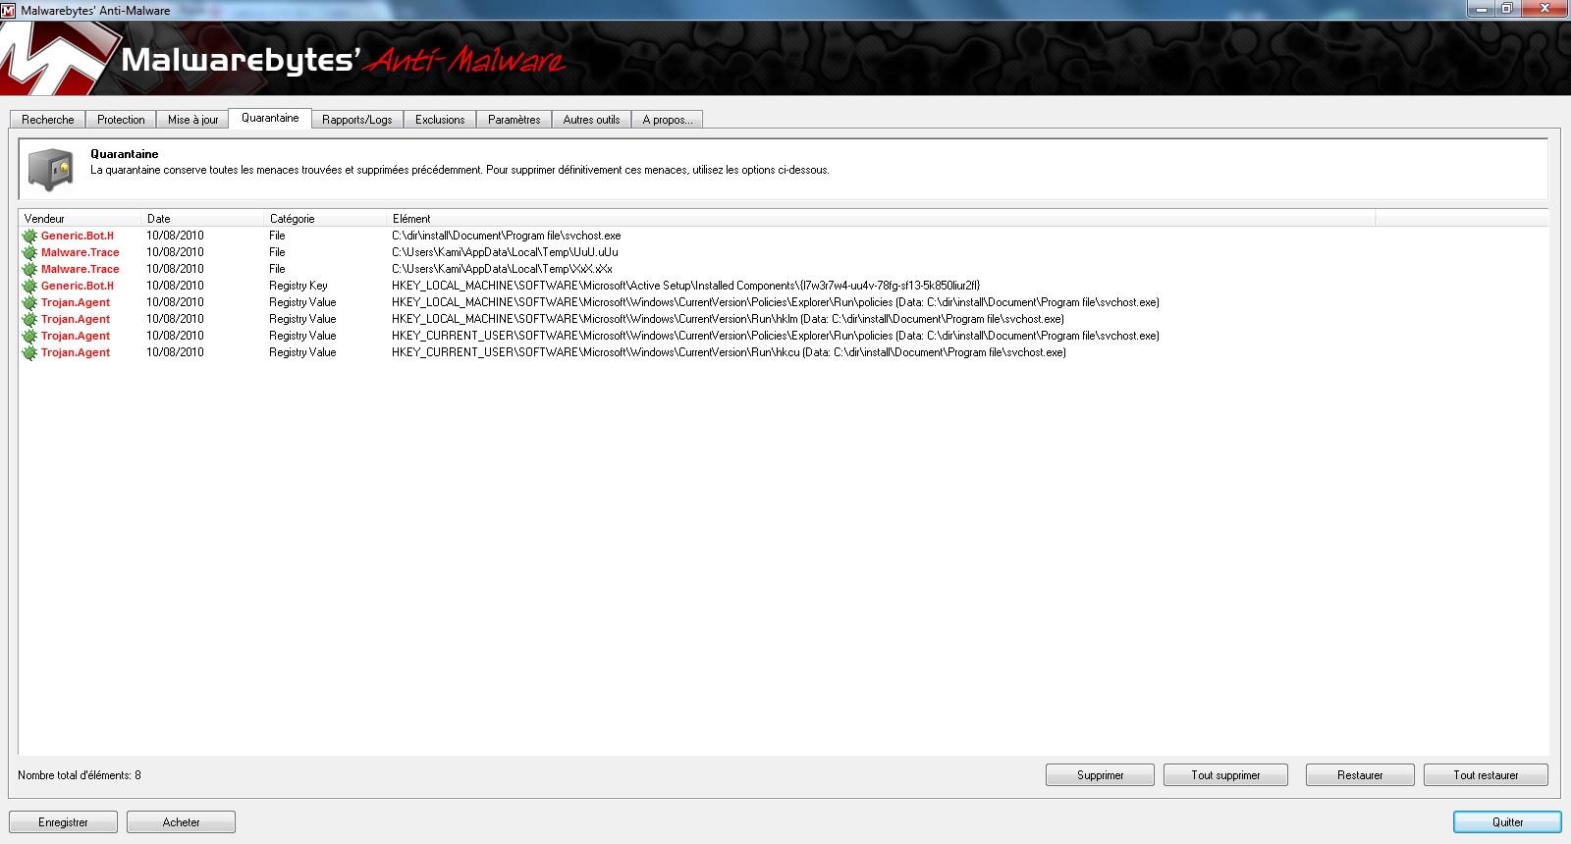Viewport: 1571px width, 844px height.
Task: Click the Registry Key category cell
Action: click(x=298, y=286)
